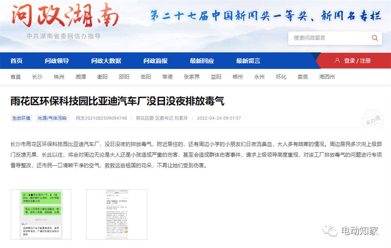Click the banner text 第二十七届中国新闻奖一等奖
This screenshot has height=248, width=391.
click(229, 16)
